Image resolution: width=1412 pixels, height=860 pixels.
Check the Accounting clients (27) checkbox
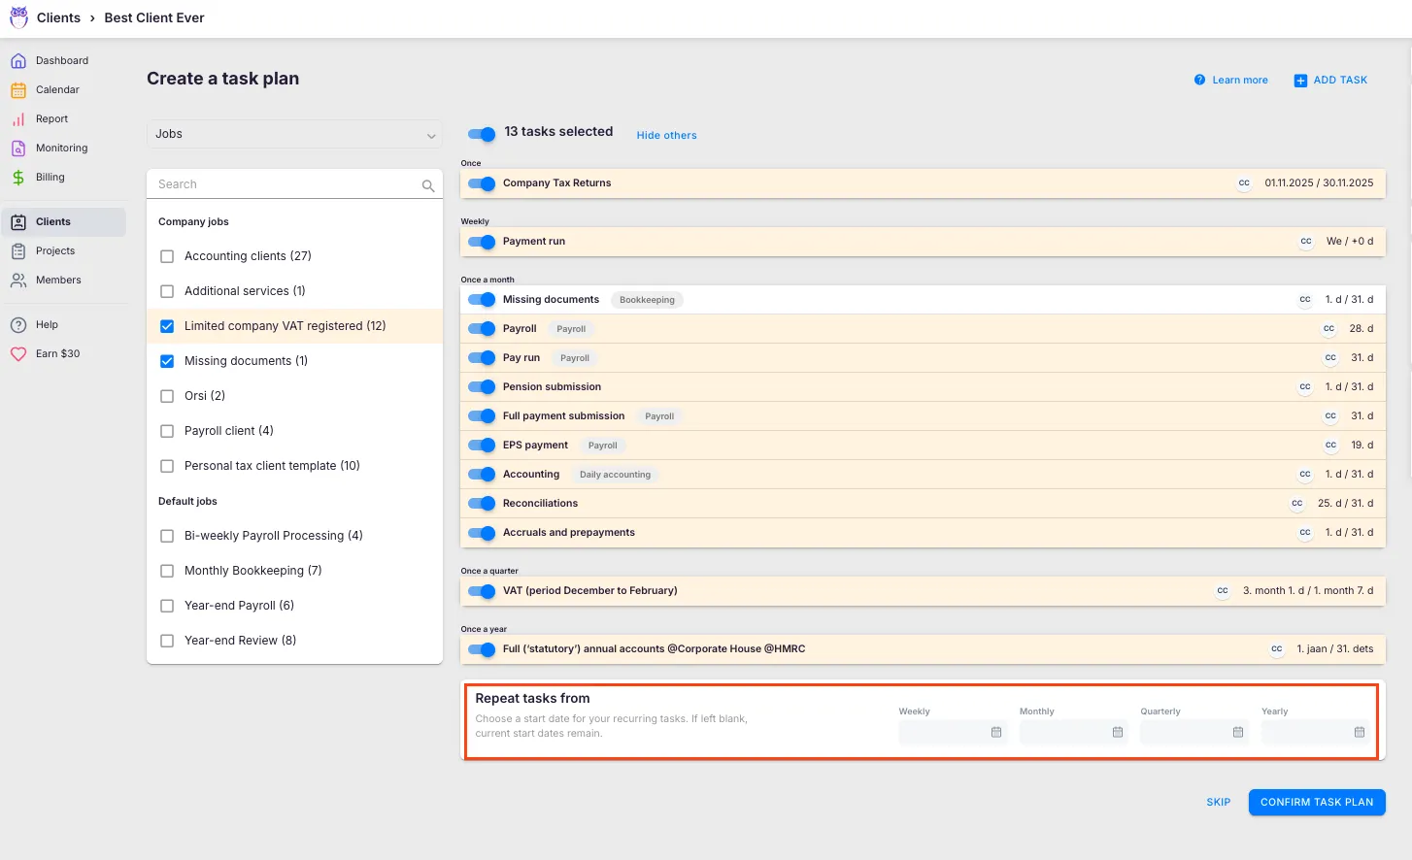click(167, 256)
